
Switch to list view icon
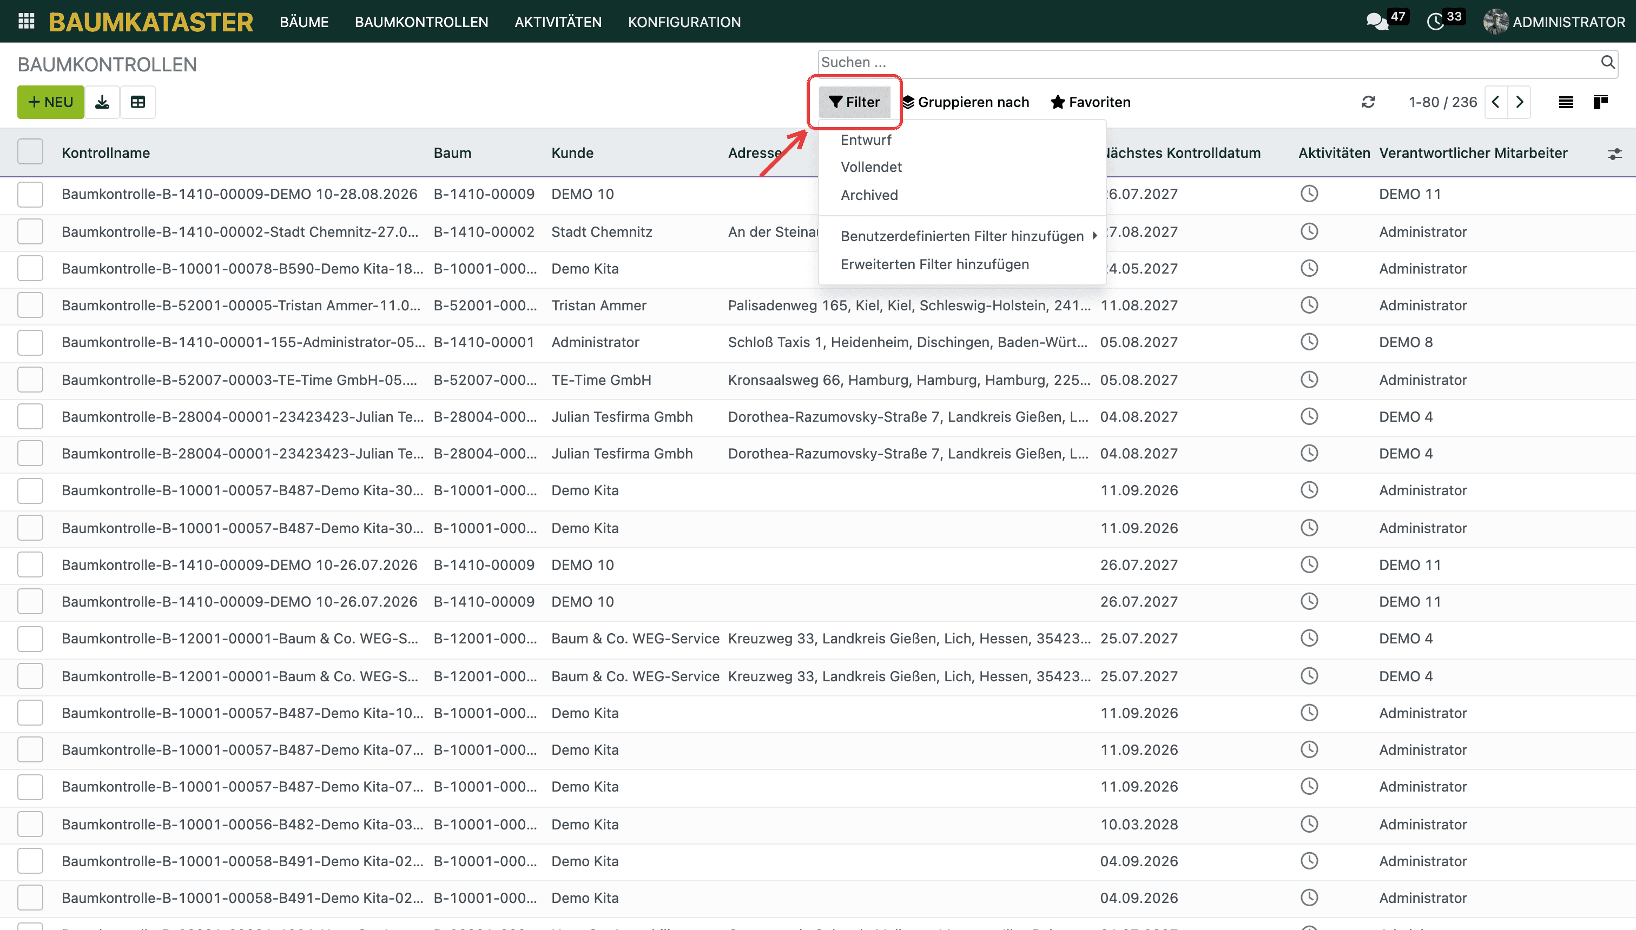tap(1566, 102)
